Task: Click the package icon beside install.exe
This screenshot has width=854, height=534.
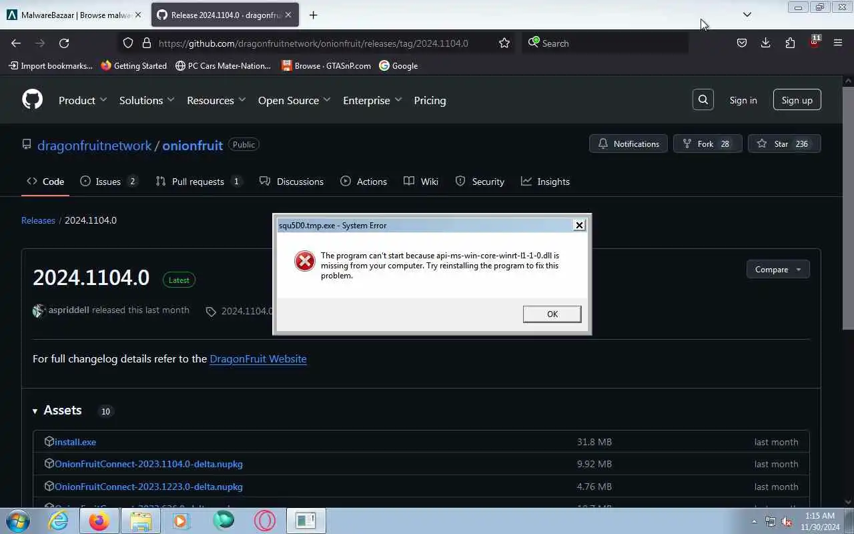Action: [x=49, y=441]
